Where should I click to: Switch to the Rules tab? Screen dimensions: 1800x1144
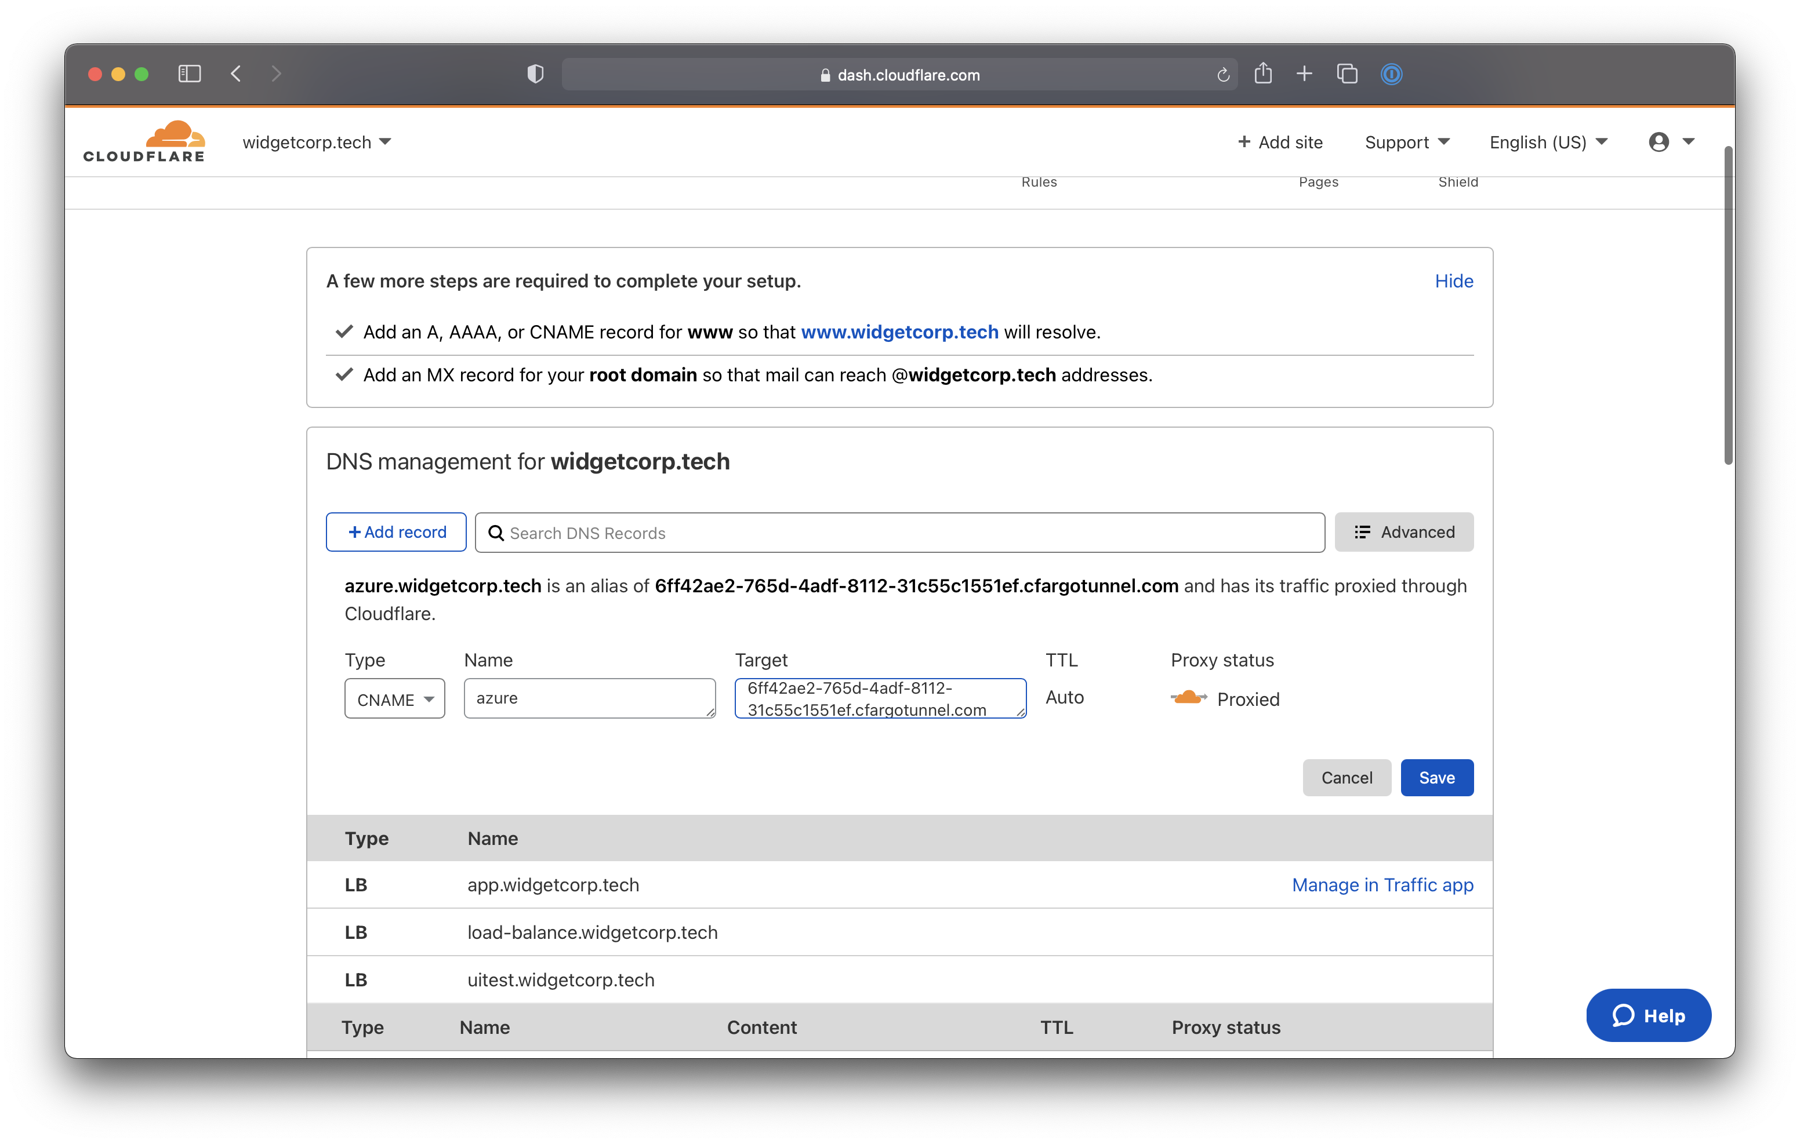click(1039, 181)
